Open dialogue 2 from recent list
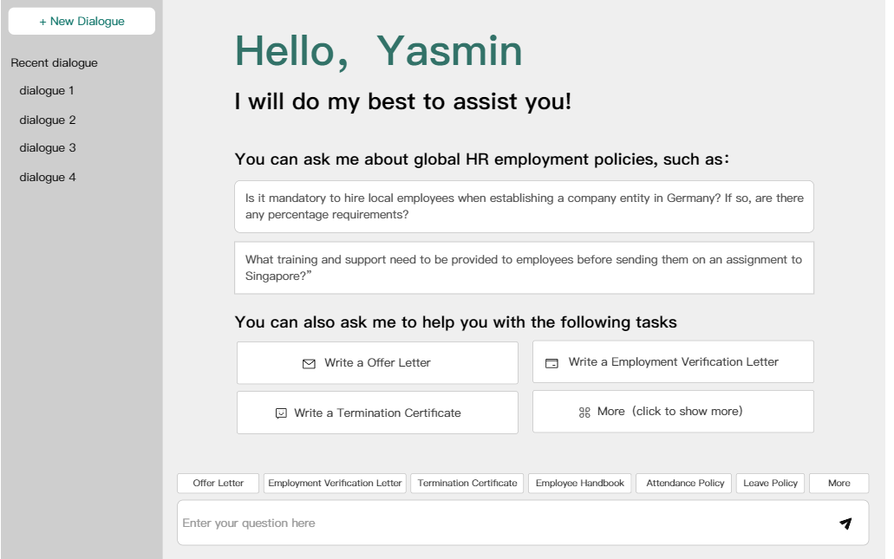 [x=48, y=120]
